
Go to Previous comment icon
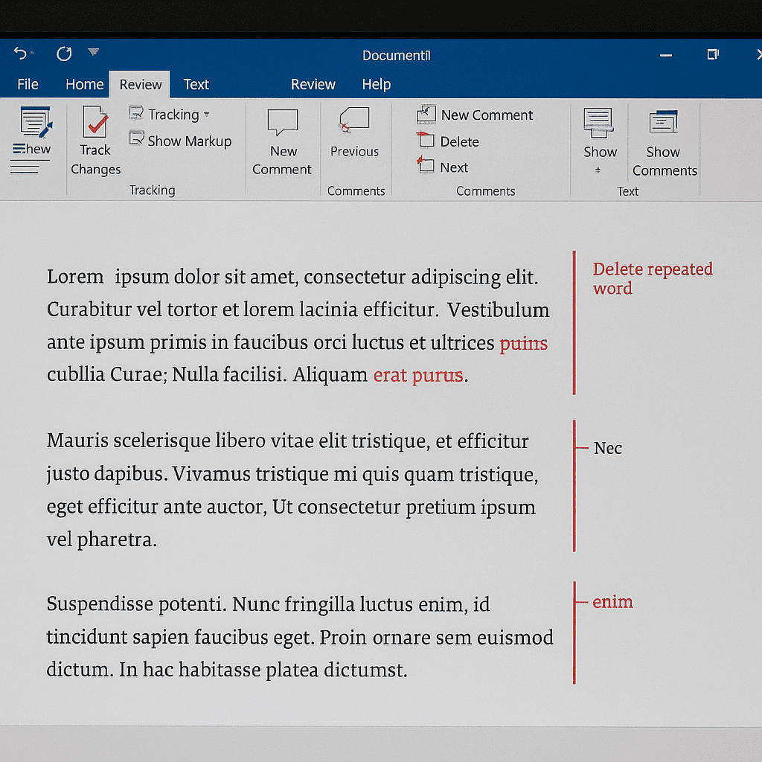[354, 120]
